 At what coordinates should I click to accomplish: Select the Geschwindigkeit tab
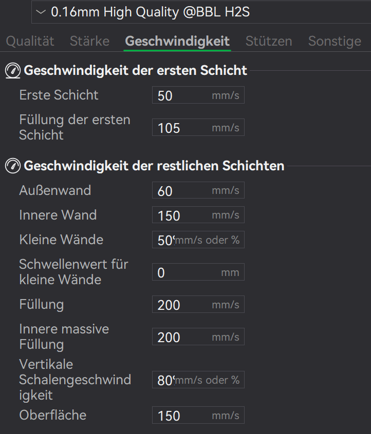pos(177,42)
